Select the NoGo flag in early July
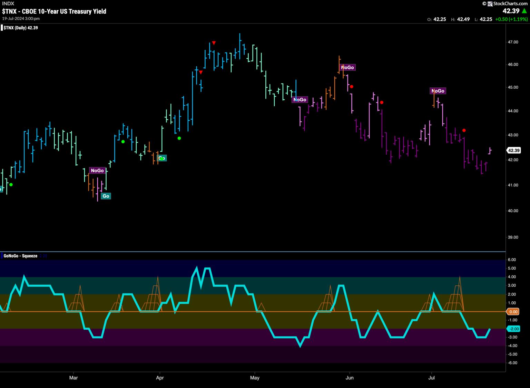 (x=438, y=91)
